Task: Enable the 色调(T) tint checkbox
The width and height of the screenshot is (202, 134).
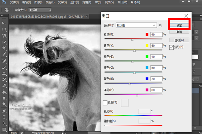Action: click(105, 103)
